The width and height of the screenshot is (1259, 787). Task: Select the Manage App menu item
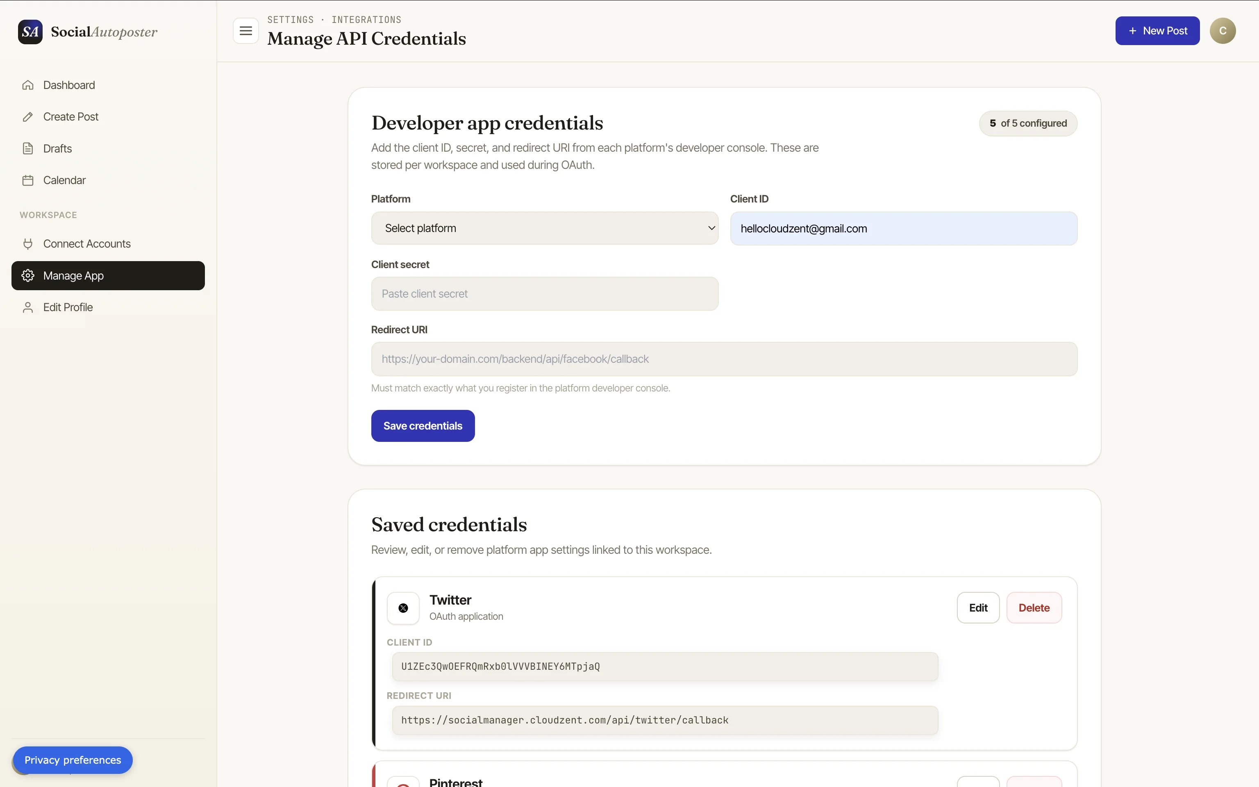point(108,275)
